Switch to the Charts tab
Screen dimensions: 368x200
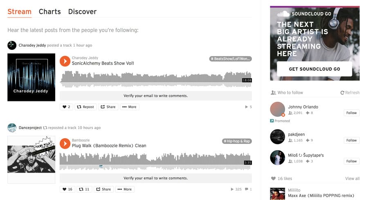click(x=50, y=11)
